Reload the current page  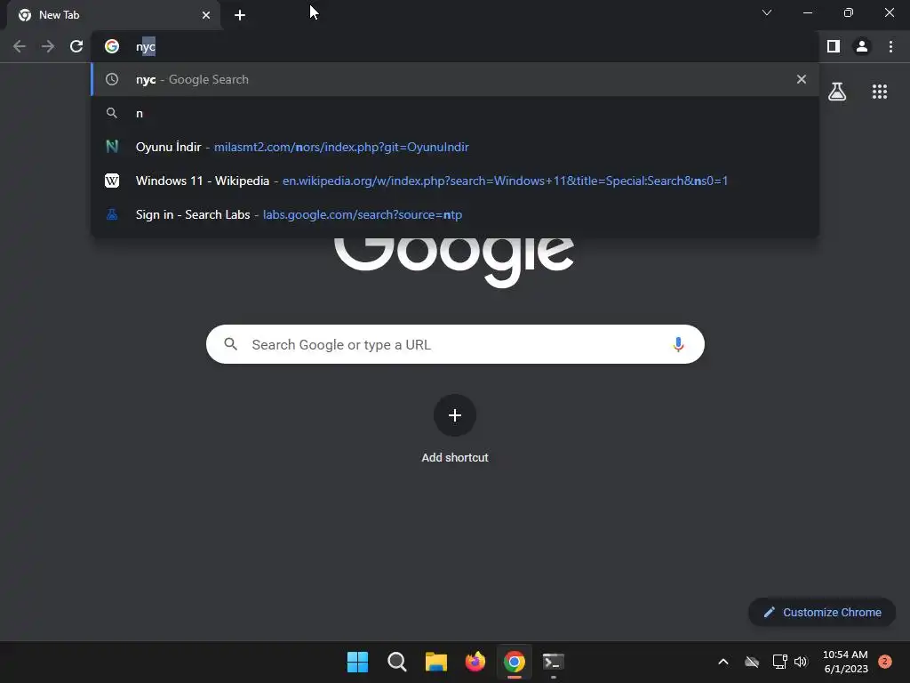(x=76, y=46)
